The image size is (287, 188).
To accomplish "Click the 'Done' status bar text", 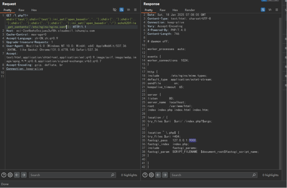I will tap(5, 184).
